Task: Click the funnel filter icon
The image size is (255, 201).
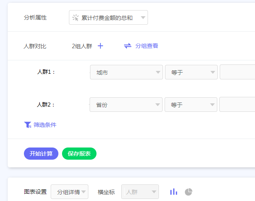Action: pos(28,125)
